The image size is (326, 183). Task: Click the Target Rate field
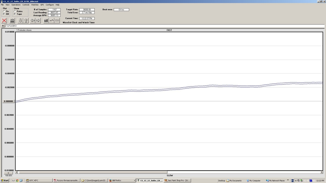coord(87,10)
